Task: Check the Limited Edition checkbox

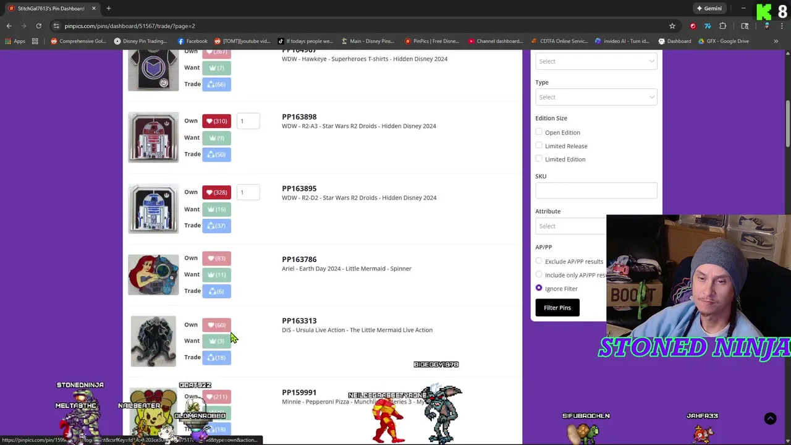Action: 539,159
